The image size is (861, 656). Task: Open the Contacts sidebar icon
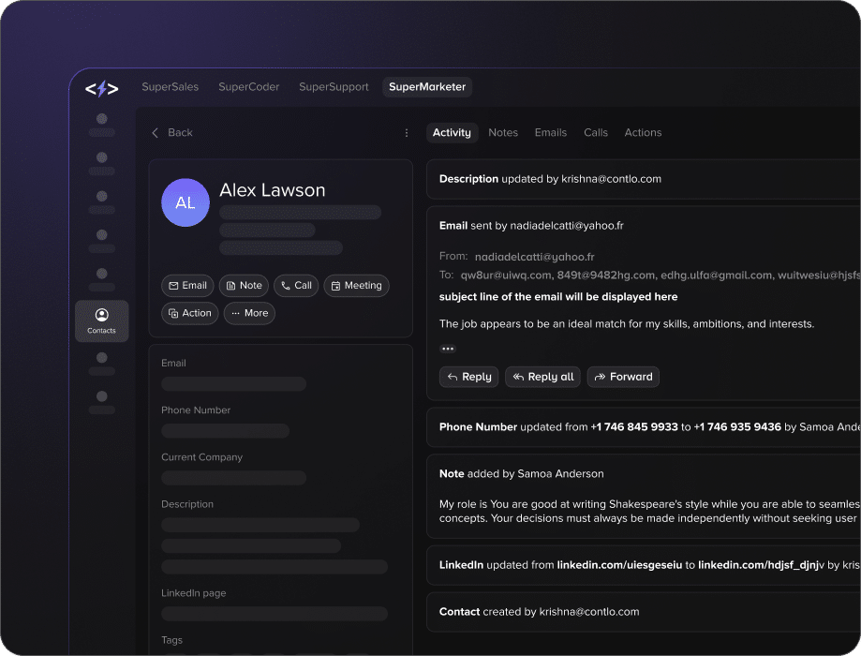(x=102, y=321)
